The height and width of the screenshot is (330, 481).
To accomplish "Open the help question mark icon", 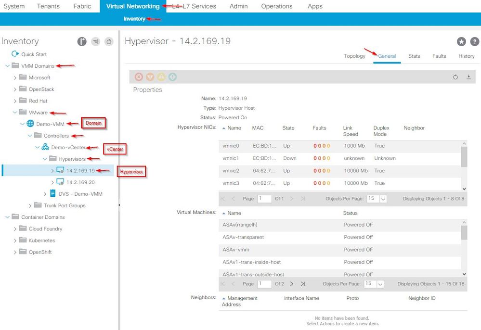I will [x=475, y=41].
